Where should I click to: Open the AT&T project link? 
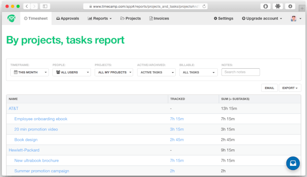click(x=14, y=108)
